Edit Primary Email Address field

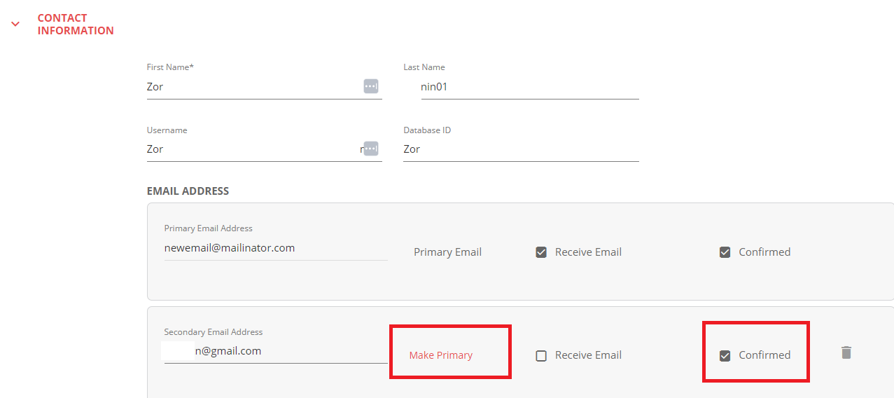pos(276,248)
